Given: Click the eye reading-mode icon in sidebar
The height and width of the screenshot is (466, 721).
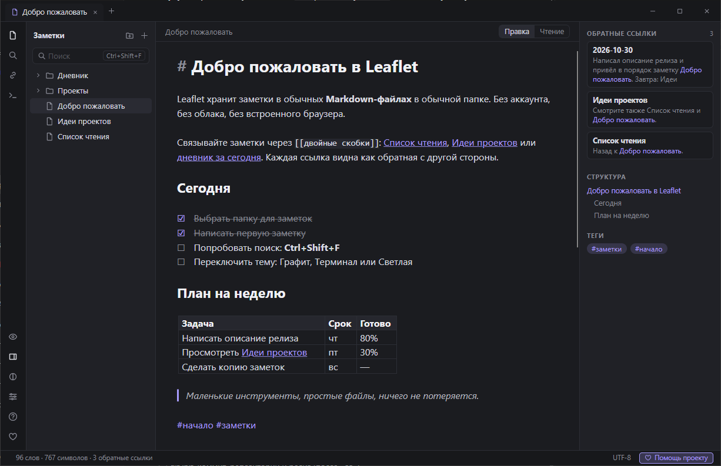Looking at the screenshot, I should click(x=13, y=337).
